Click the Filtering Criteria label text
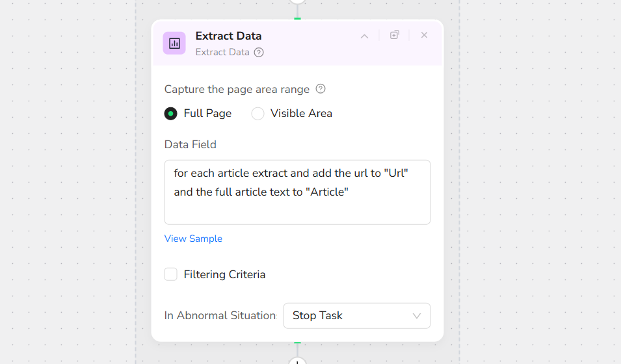The height and width of the screenshot is (364, 621). point(224,274)
